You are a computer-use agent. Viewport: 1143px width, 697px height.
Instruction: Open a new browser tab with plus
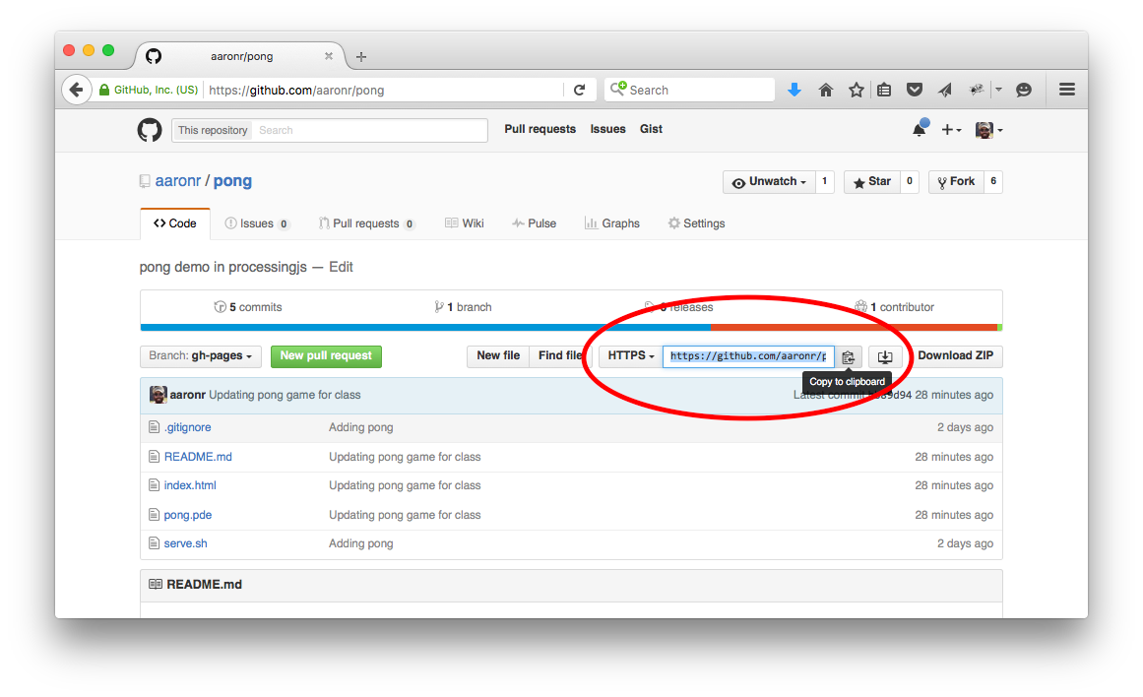coord(361,56)
